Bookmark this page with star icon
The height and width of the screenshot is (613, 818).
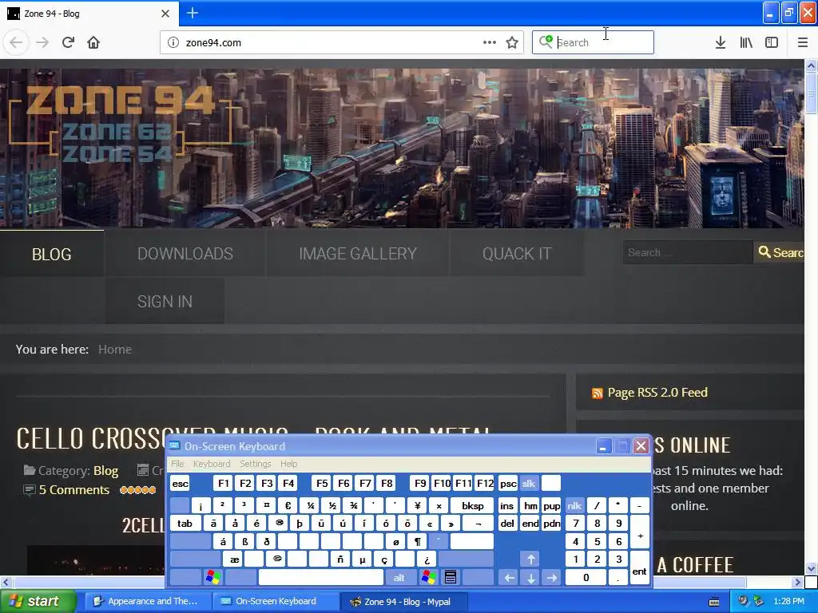point(512,42)
